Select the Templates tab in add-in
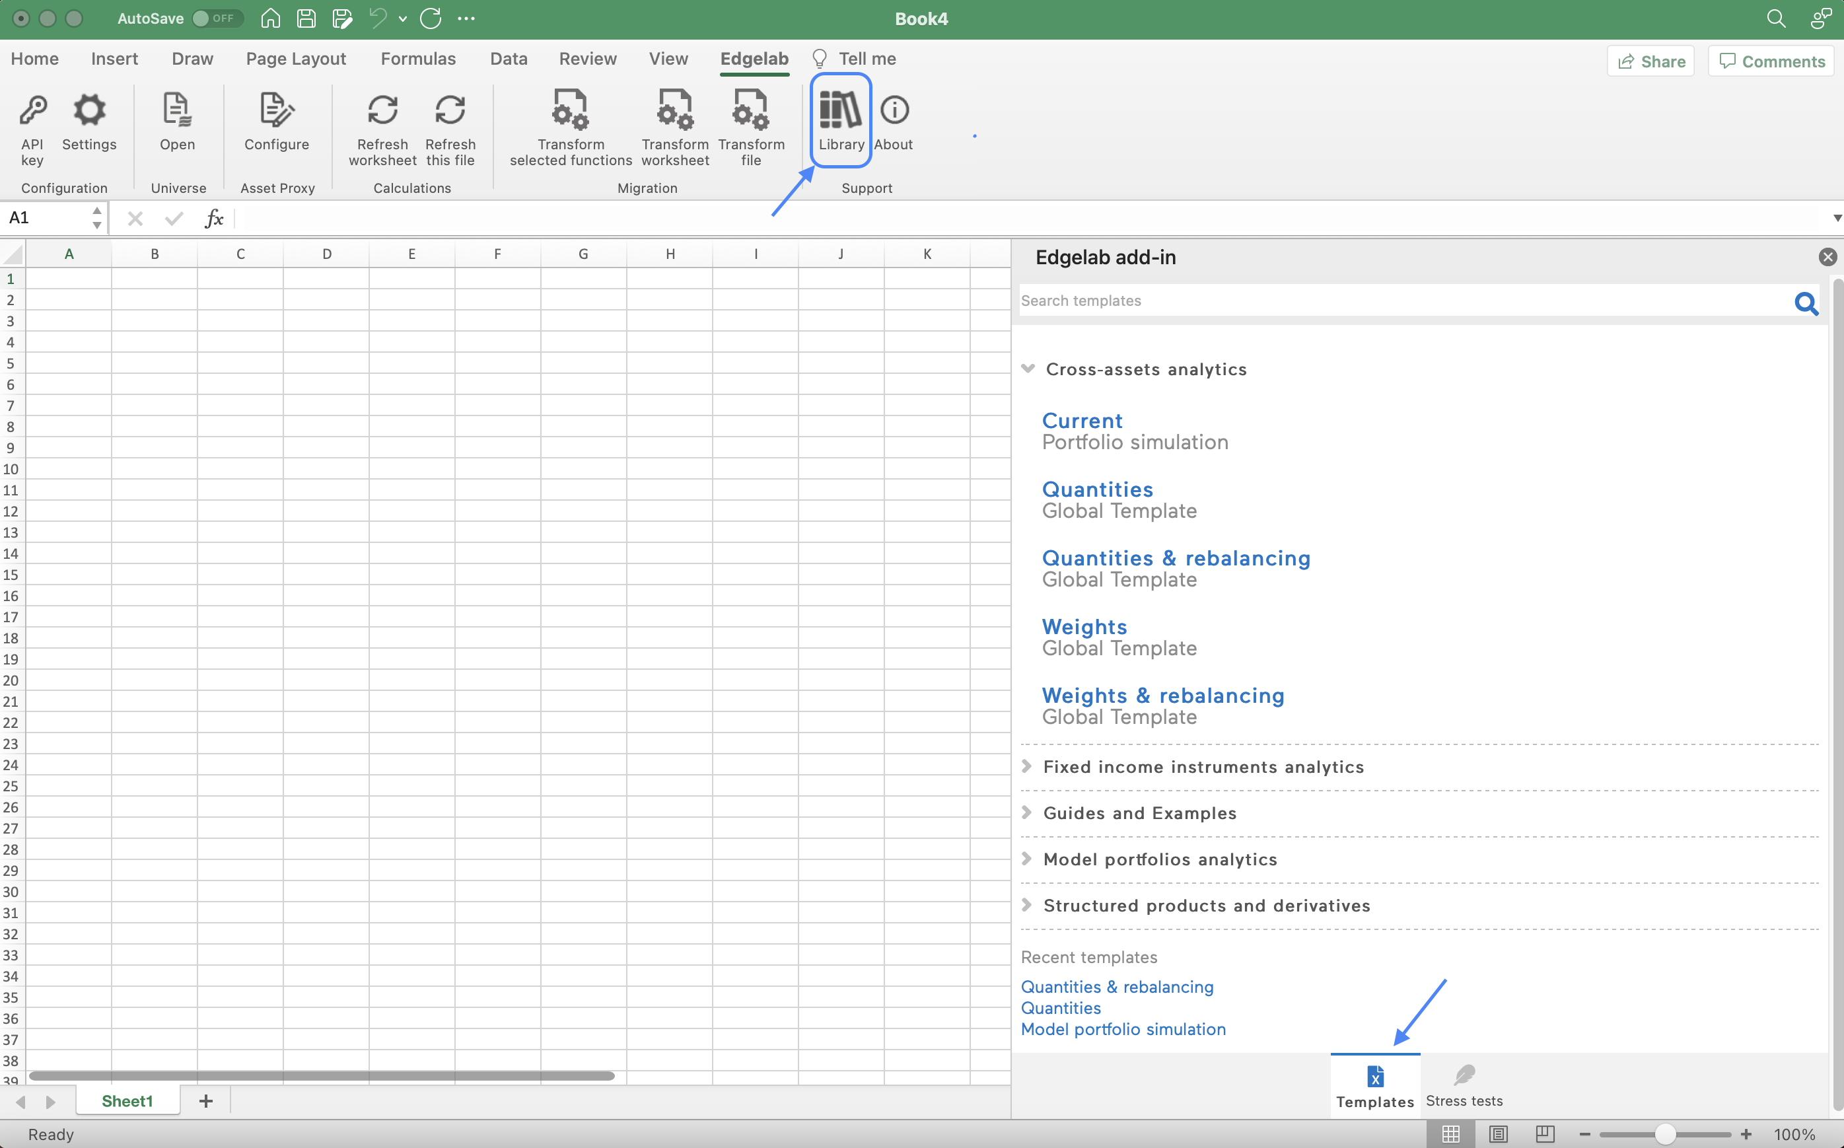Screen dimensions: 1844x1148 [x=1375, y=1087]
